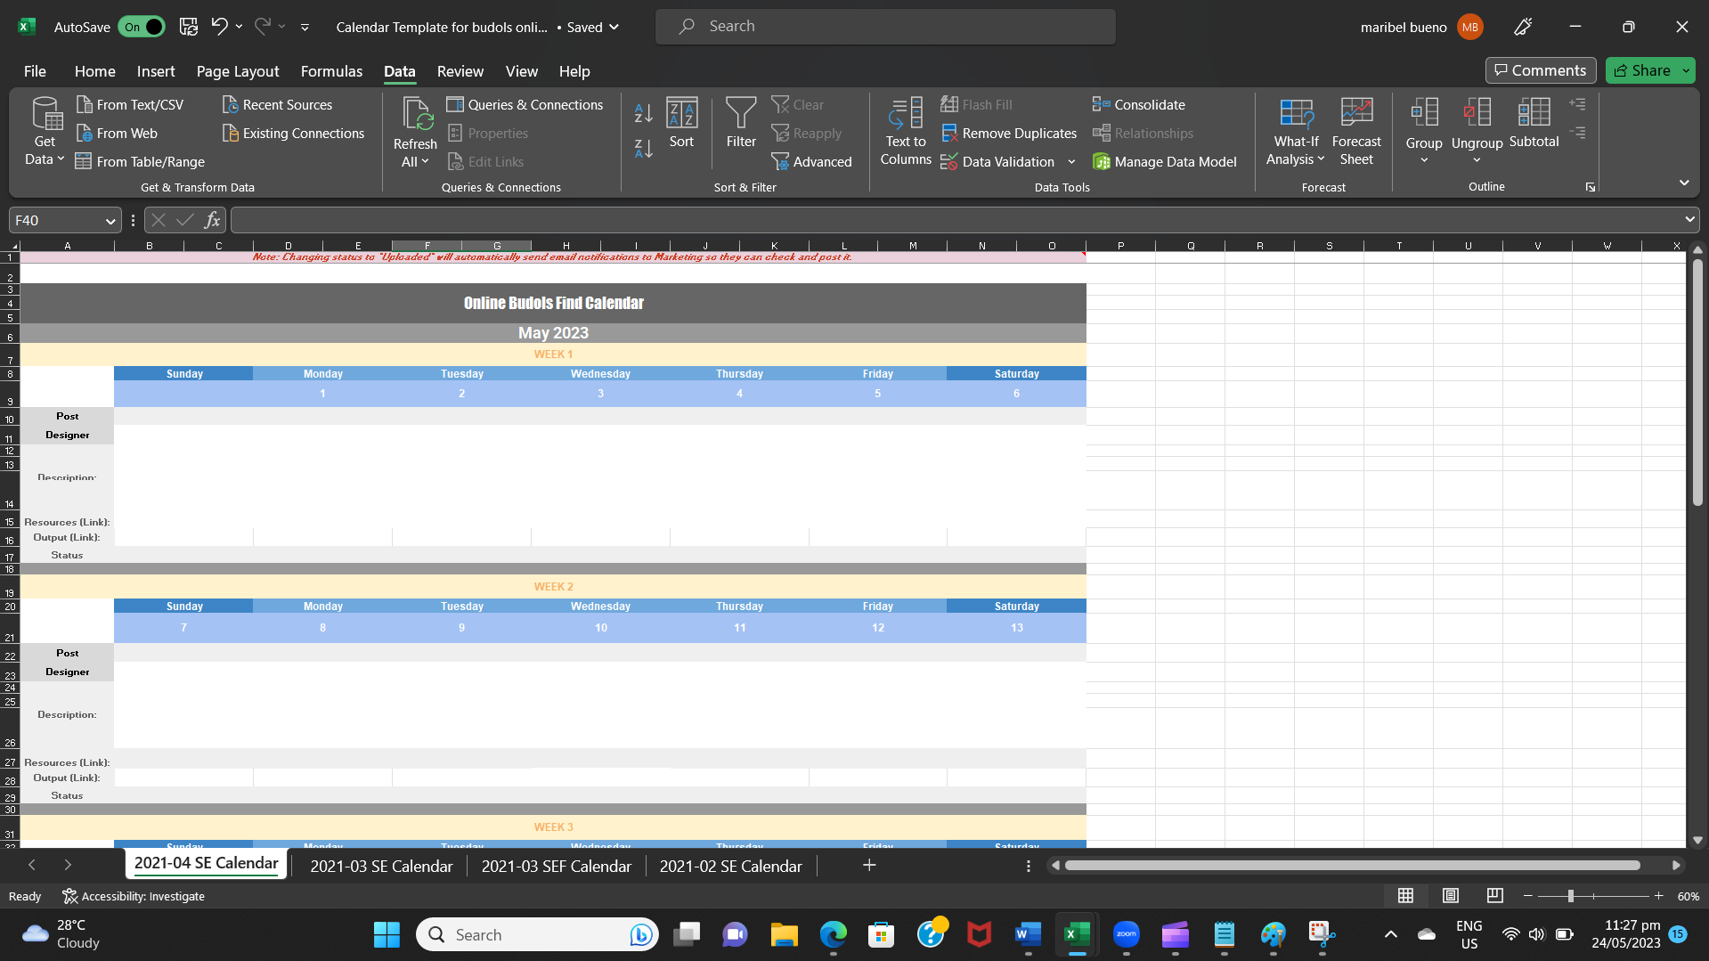Open the Formulas ribbon tab

tap(331, 71)
